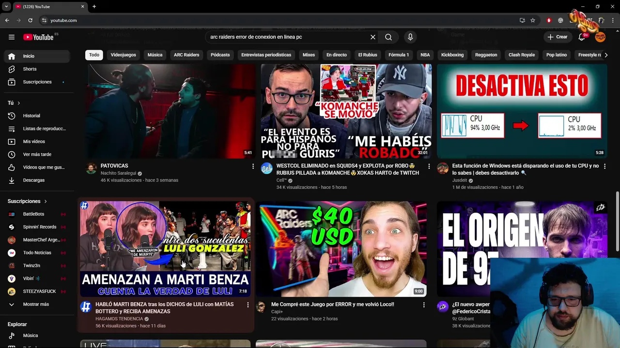Open Cell channel avatar
The image size is (620, 348).
click(x=267, y=169)
